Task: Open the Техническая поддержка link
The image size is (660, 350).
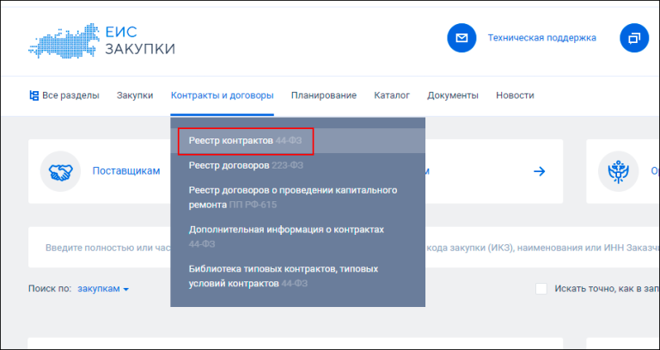Action: click(x=541, y=38)
